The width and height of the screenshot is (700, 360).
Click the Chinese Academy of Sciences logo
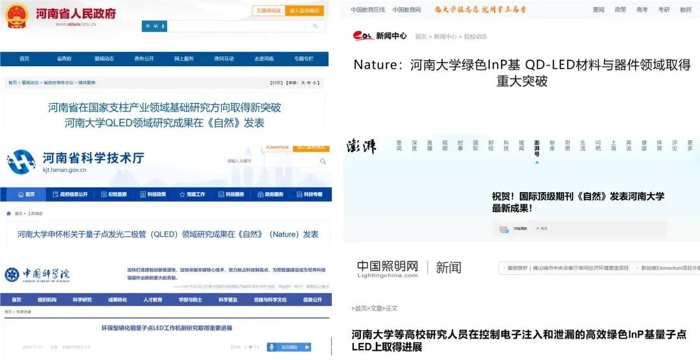point(37,274)
